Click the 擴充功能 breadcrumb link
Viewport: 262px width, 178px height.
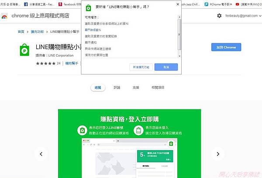(37, 31)
